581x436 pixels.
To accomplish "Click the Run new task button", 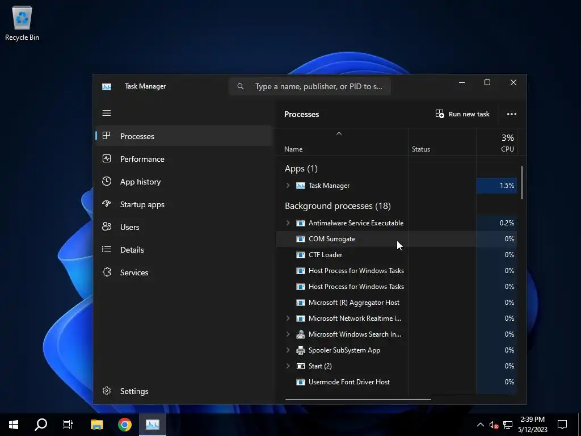I will (462, 114).
